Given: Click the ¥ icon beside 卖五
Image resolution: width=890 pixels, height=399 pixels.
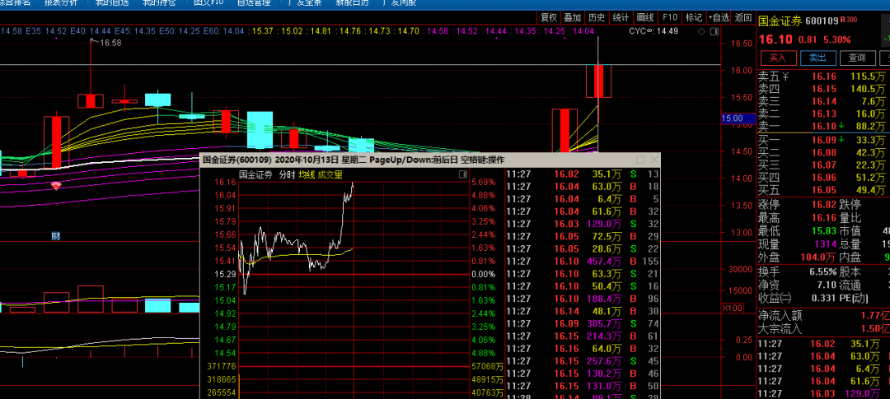Looking at the screenshot, I should click(785, 76).
